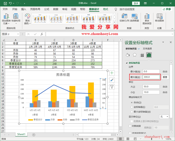Open Effects pentagon tab in pane
This screenshot has width=175, height=141.
click(135, 55)
